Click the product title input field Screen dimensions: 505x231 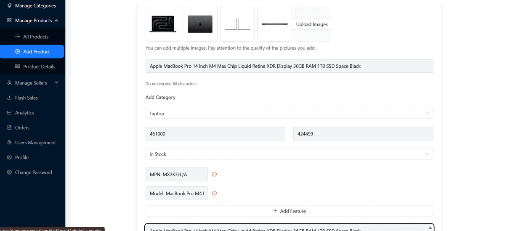[x=289, y=66]
